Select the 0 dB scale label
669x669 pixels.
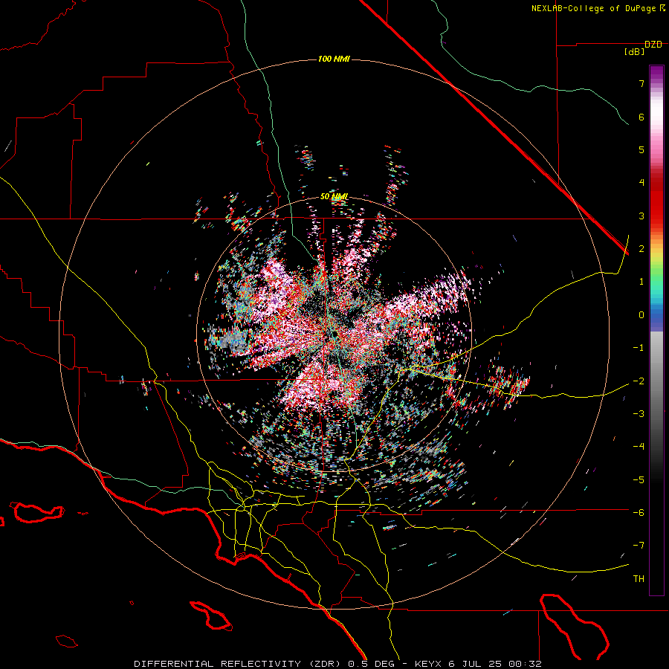click(641, 315)
